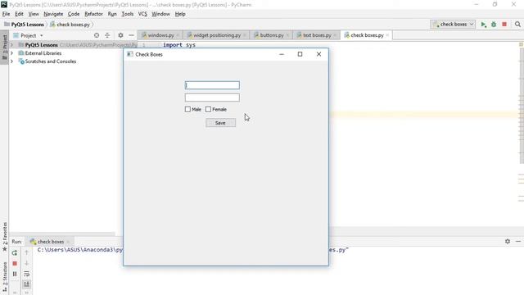The width and height of the screenshot is (524, 295).
Task: Open the VCS menu
Action: pos(142,14)
